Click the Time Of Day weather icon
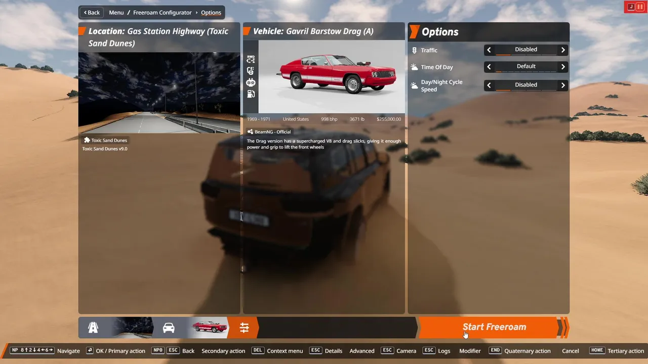Image resolution: width=648 pixels, height=364 pixels. [415, 67]
